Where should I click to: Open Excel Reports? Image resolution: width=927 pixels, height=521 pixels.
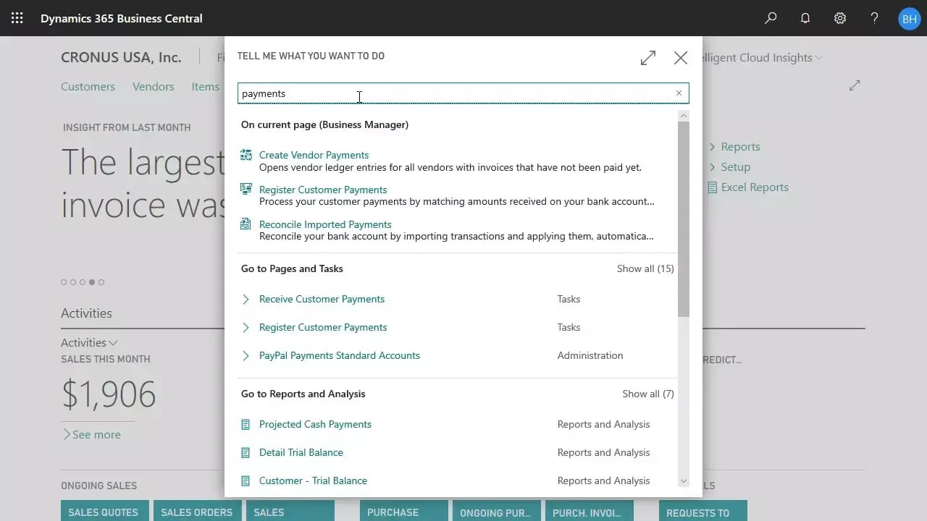[x=755, y=187]
